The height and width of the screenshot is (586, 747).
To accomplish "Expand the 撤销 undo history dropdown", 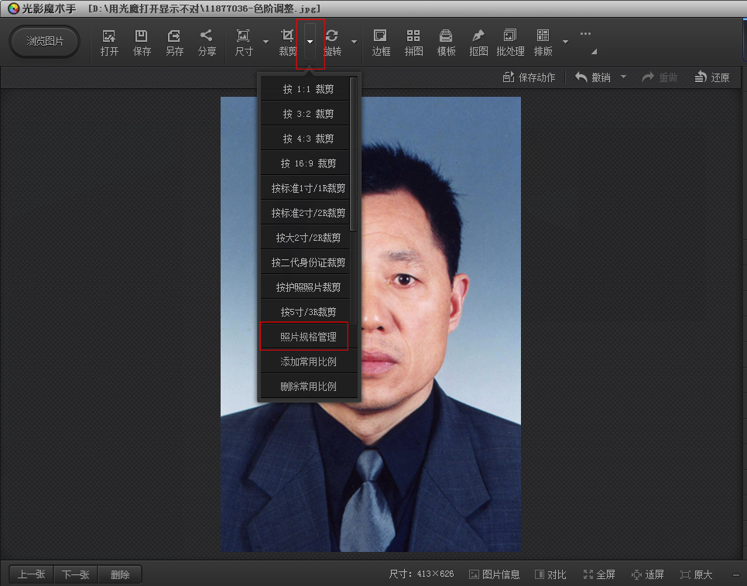I will (623, 77).
